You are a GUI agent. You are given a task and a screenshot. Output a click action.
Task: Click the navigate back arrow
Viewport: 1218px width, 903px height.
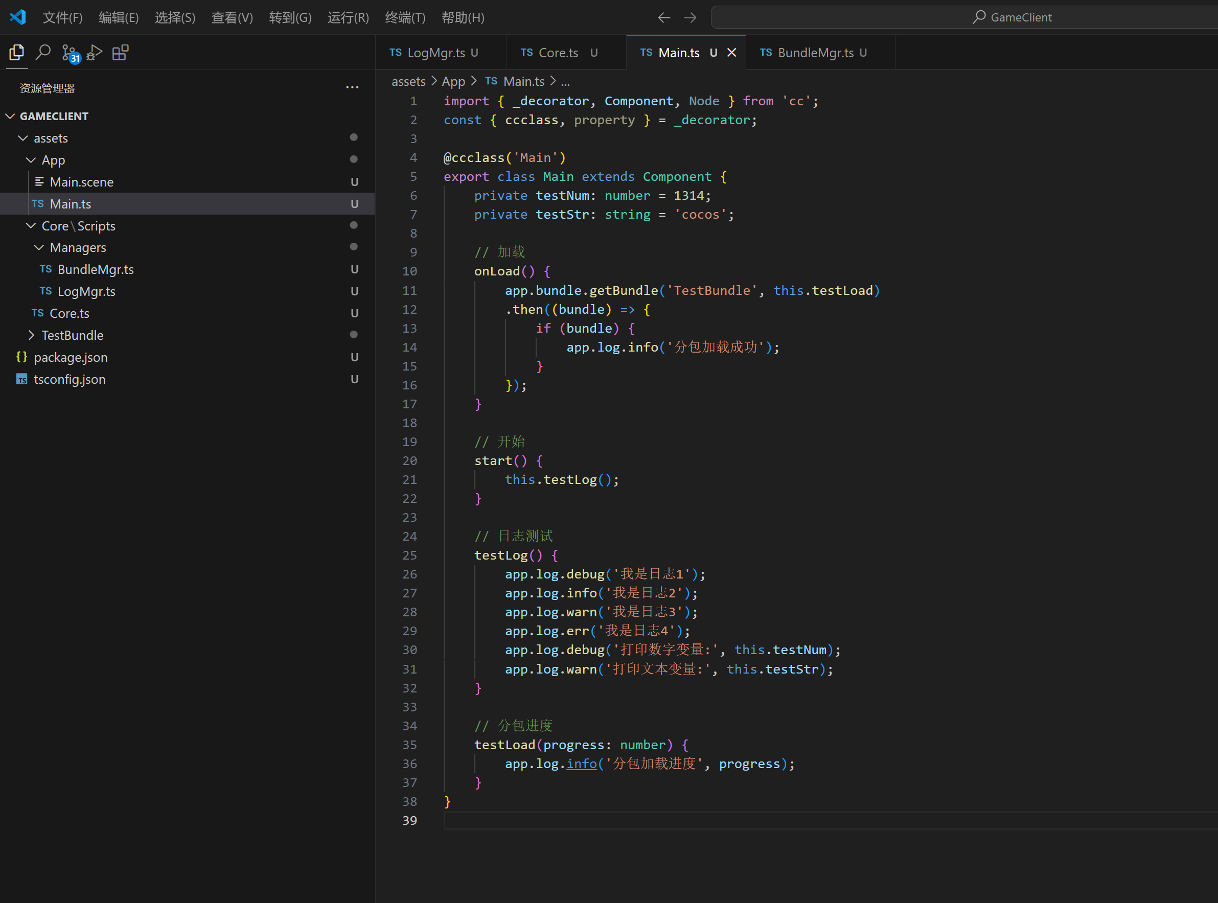pos(663,17)
